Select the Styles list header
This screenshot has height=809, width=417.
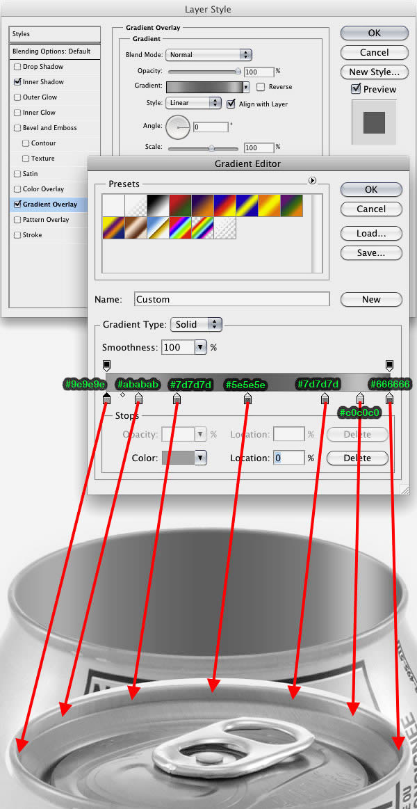55,34
